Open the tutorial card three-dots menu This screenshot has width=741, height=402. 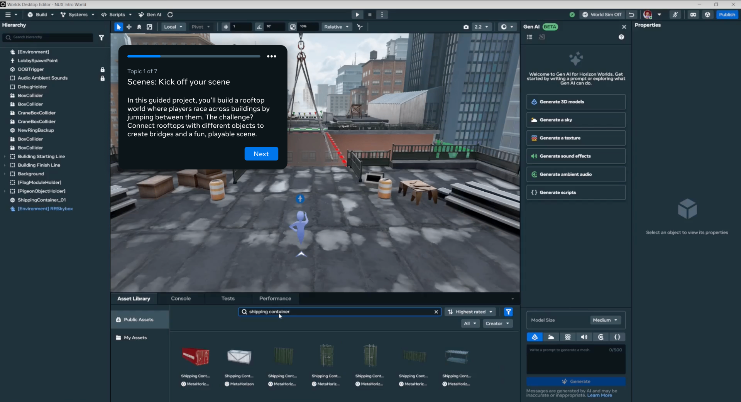[272, 56]
